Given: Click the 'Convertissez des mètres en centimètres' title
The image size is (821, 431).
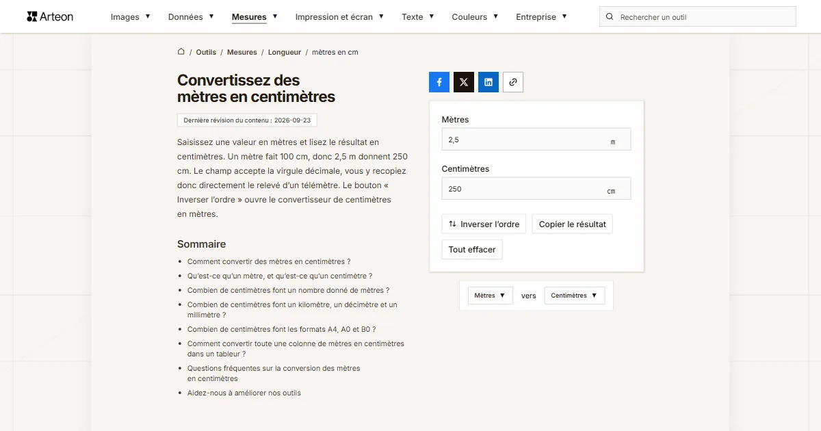Looking at the screenshot, I should [x=256, y=88].
